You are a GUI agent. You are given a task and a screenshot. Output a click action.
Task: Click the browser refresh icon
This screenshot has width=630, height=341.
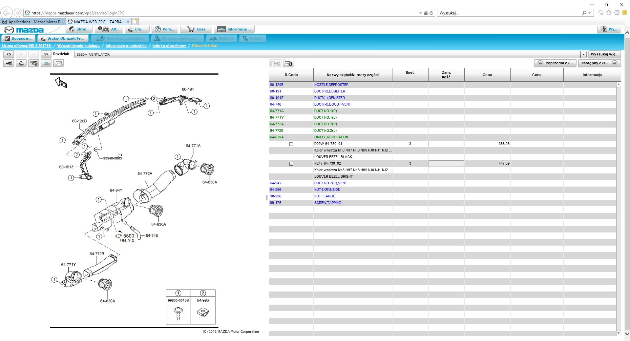pos(431,13)
